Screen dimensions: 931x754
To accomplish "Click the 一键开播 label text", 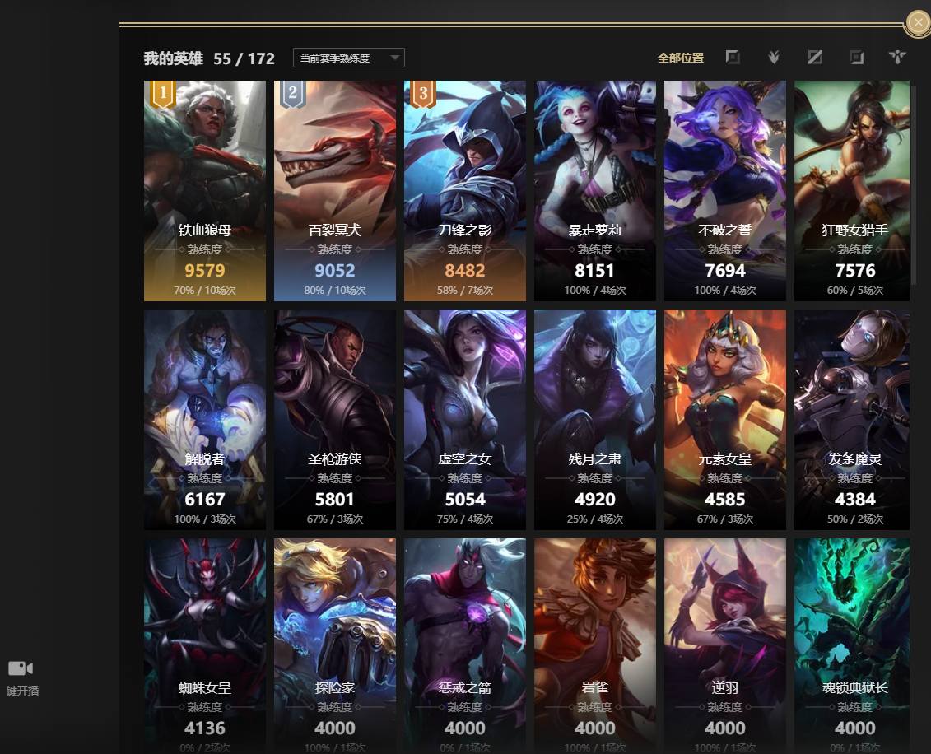I will (21, 691).
